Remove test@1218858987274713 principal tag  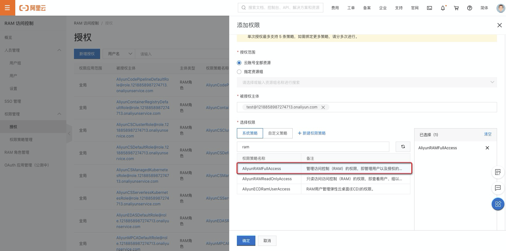323,107
